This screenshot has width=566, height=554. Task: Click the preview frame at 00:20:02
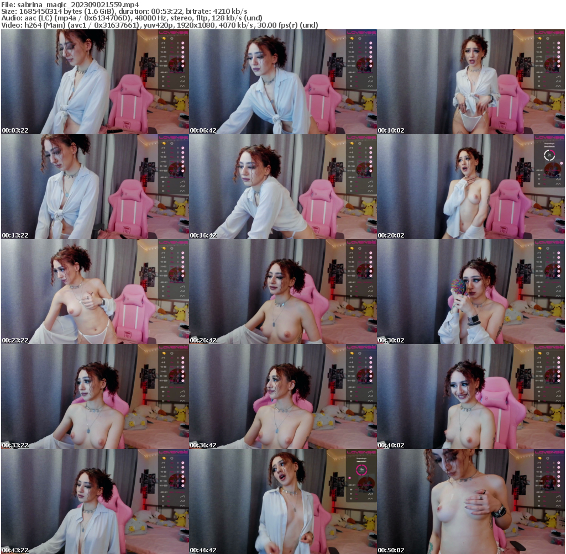click(x=470, y=187)
